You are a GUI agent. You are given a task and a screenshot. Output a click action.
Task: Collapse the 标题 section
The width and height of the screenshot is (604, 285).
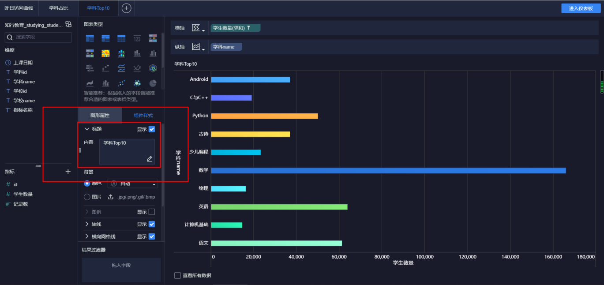(x=86, y=129)
